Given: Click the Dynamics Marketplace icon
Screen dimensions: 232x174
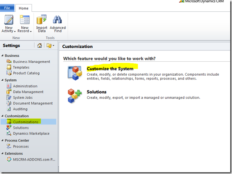Looking at the screenshot, I should pyautogui.click(x=9, y=133).
